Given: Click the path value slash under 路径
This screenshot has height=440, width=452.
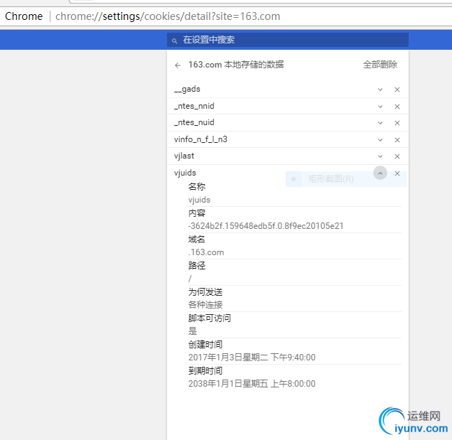Looking at the screenshot, I should tap(190, 279).
